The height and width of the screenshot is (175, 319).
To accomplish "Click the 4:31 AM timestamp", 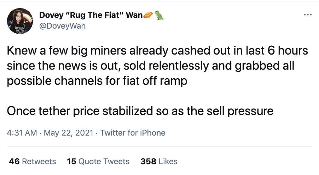I will (x=22, y=133).
